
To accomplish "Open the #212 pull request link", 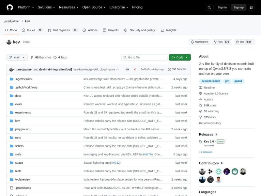I will pos(116,163).
